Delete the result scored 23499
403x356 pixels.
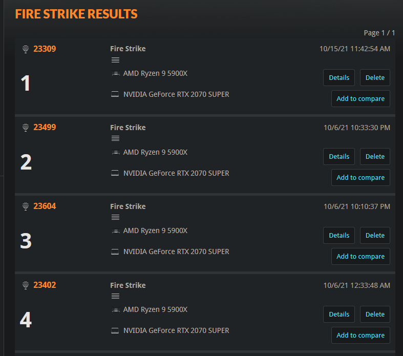coord(375,157)
